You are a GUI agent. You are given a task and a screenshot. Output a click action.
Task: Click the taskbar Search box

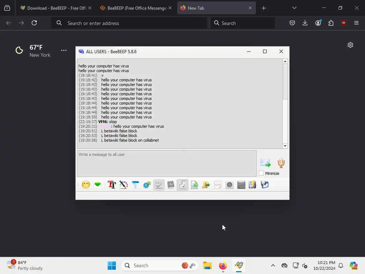[x=160, y=265]
